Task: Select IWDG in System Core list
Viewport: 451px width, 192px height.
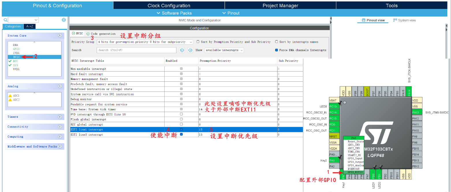Action: click(x=16, y=53)
